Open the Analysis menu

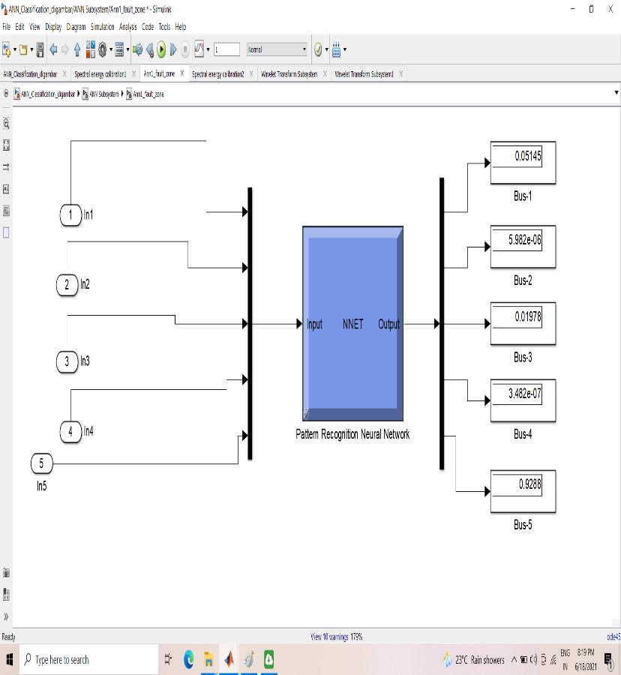[127, 27]
